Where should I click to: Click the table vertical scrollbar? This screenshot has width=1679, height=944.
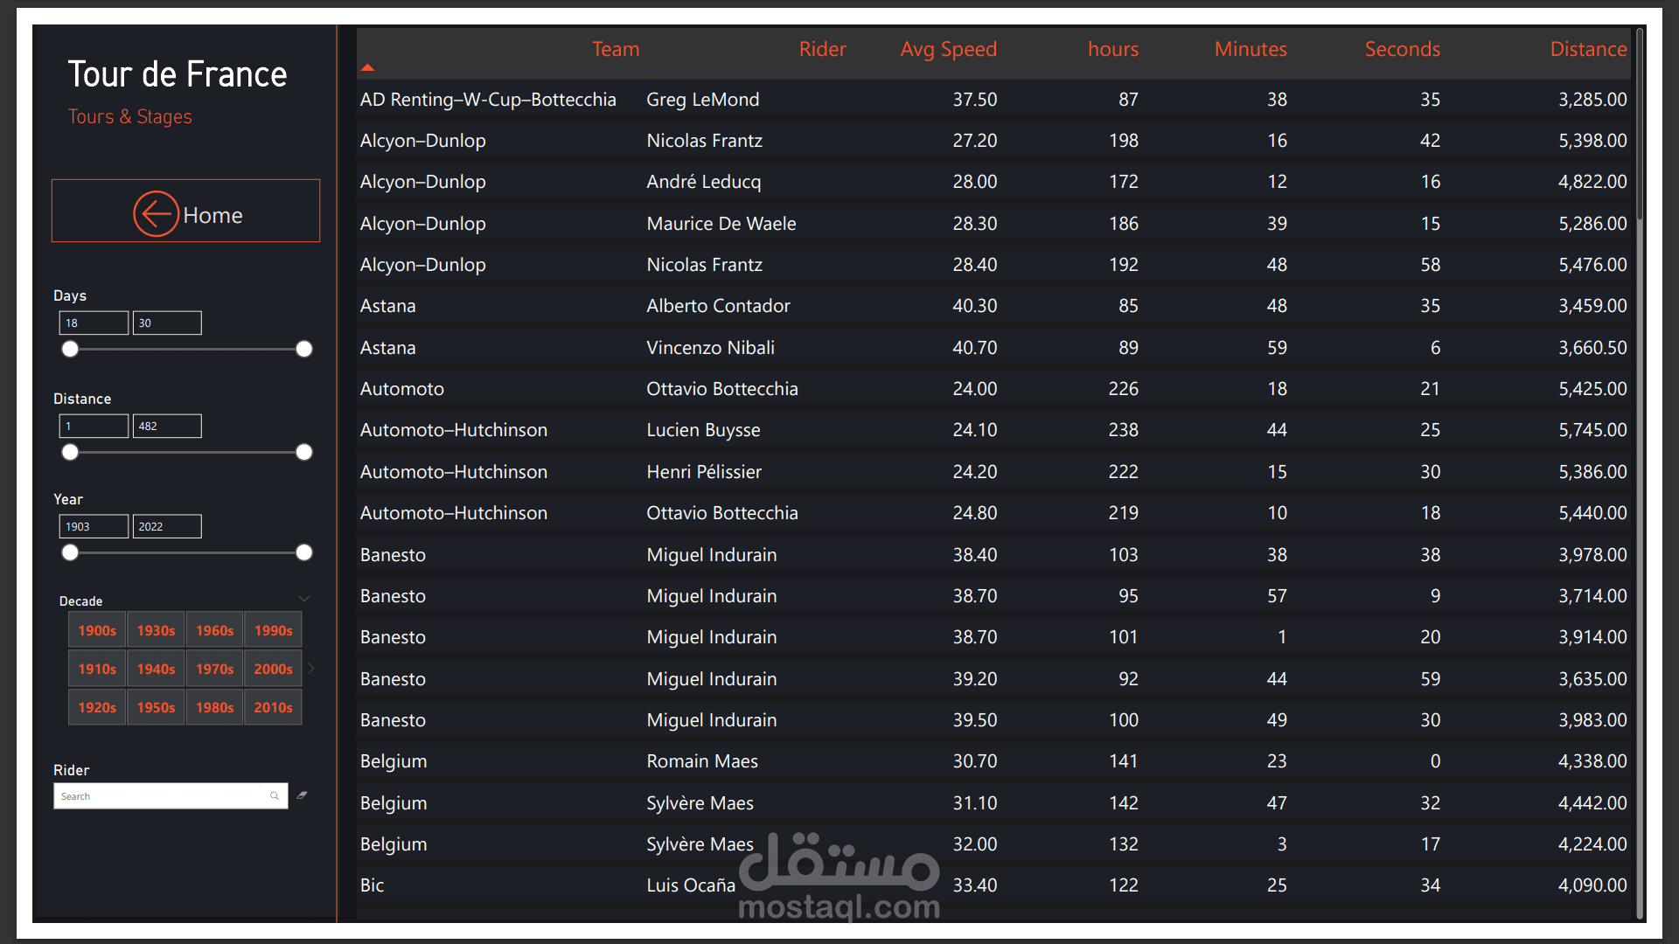(x=1640, y=122)
